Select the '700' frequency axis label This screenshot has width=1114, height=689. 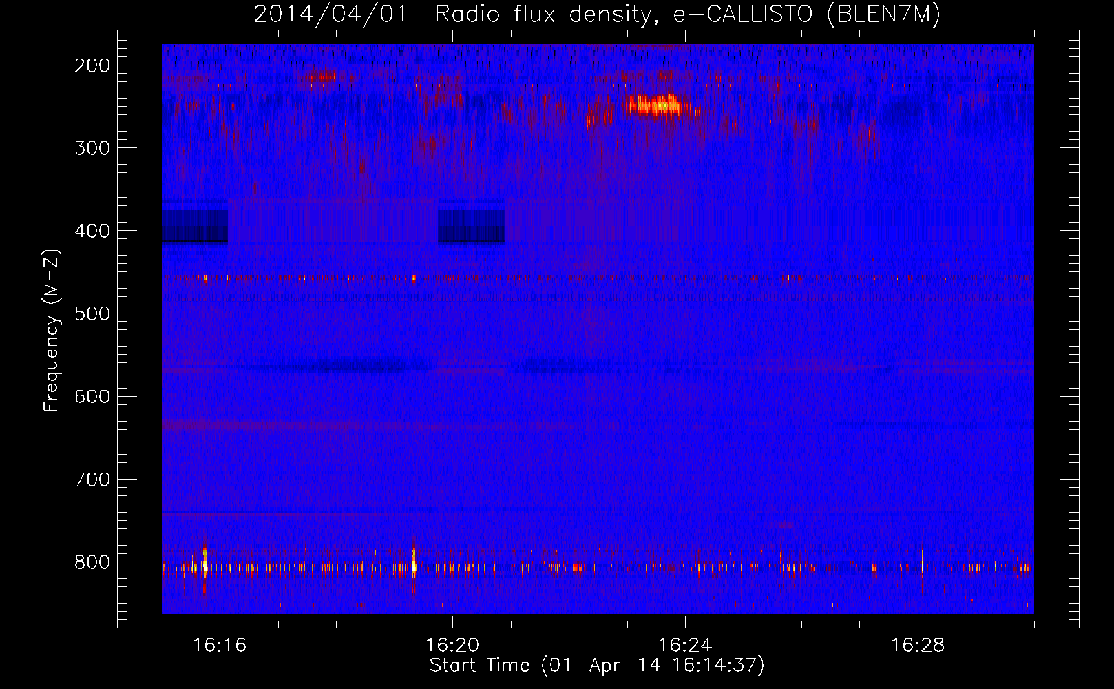pos(92,479)
